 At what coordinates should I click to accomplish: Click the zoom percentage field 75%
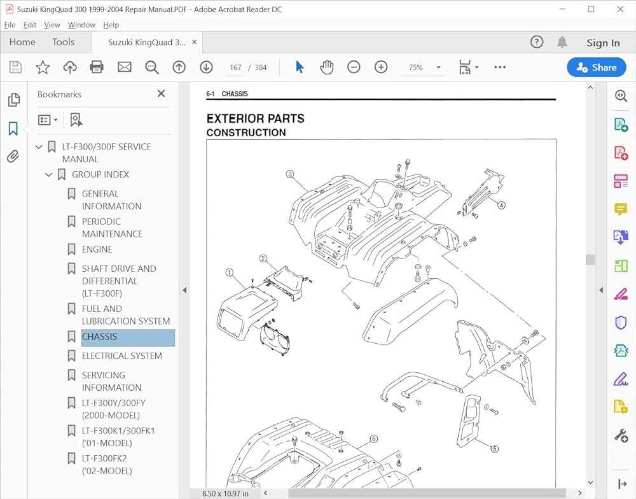[416, 67]
